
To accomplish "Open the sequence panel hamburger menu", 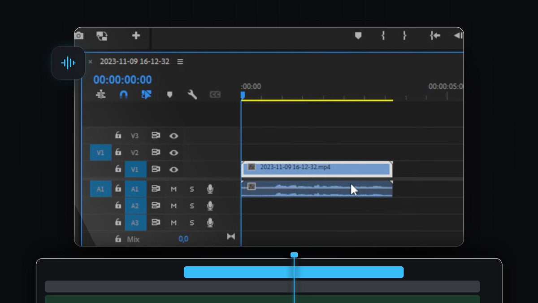I will click(180, 61).
